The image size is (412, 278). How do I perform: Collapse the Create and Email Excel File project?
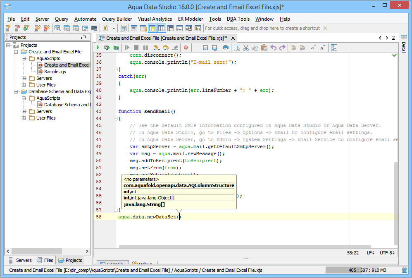point(16,52)
